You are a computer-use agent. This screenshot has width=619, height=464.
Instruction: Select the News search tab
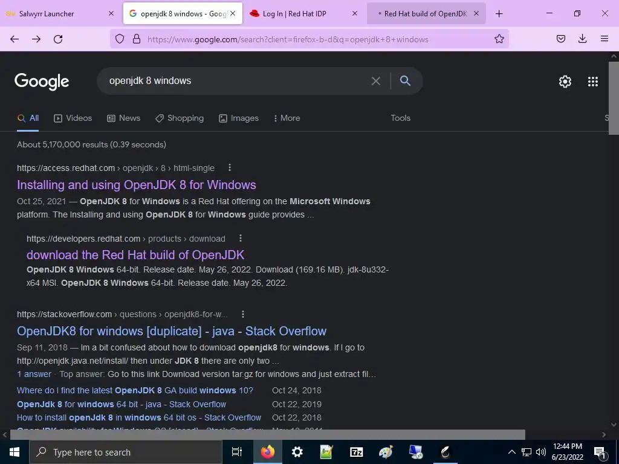(x=123, y=118)
